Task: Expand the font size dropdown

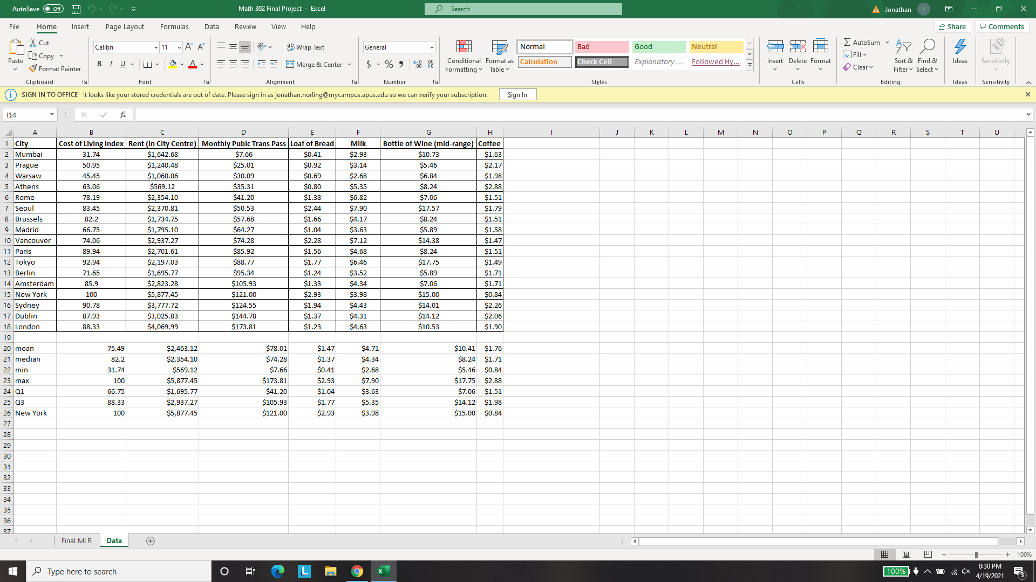Action: pos(179,47)
